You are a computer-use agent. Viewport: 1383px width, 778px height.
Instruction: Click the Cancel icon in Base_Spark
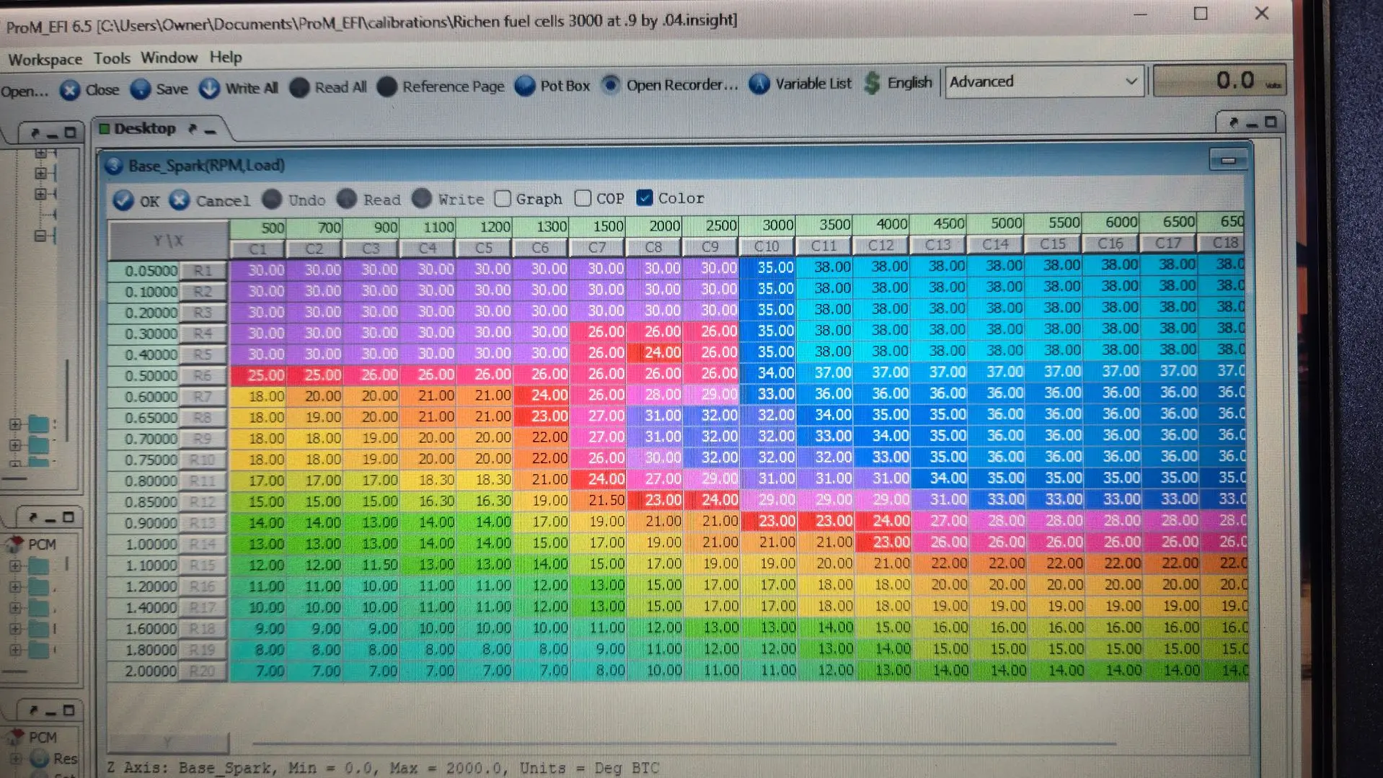point(180,200)
